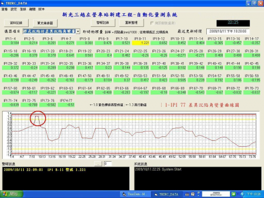The width and height of the screenshot is (264, 198).
Task: Click the small '...' button above alarm log
Action: tap(98, 164)
